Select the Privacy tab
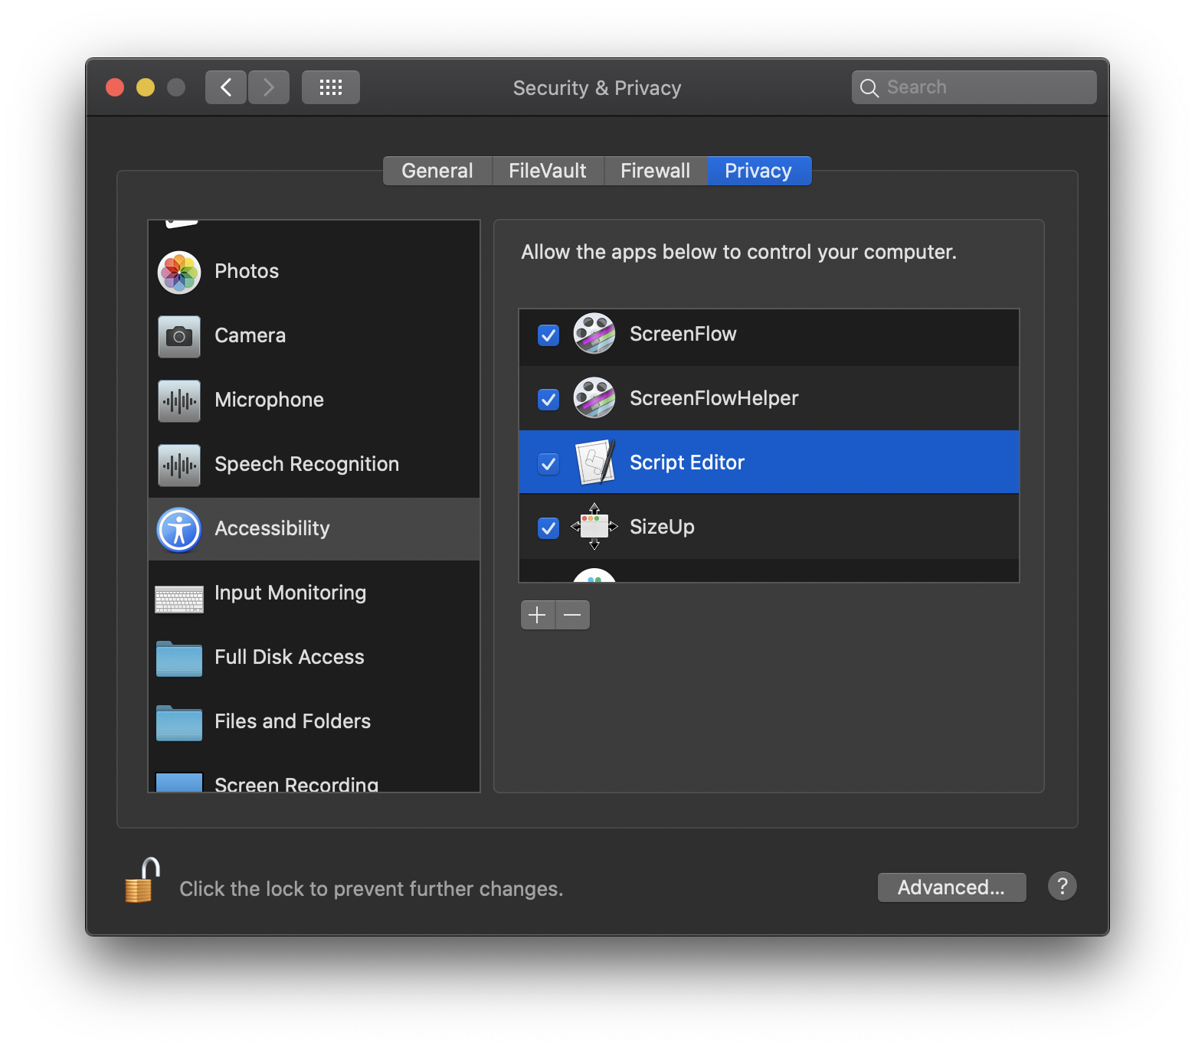 pyautogui.click(x=759, y=171)
